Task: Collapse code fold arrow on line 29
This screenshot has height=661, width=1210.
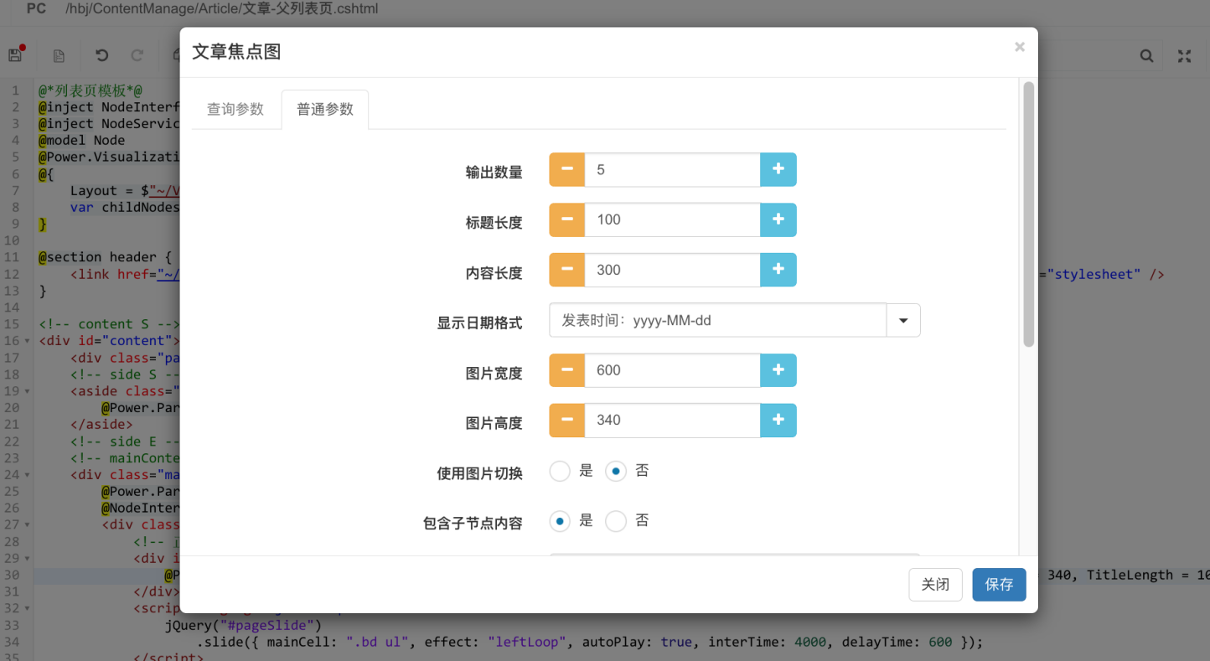Action: [x=28, y=558]
